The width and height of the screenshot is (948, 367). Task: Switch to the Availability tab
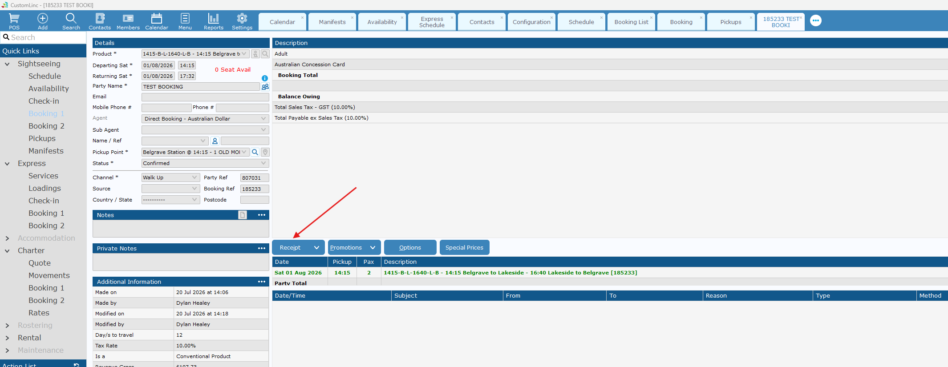(x=382, y=22)
